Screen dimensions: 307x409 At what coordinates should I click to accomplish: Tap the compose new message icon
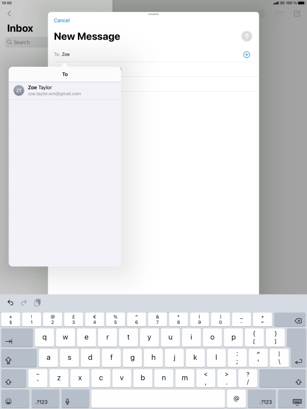click(297, 13)
